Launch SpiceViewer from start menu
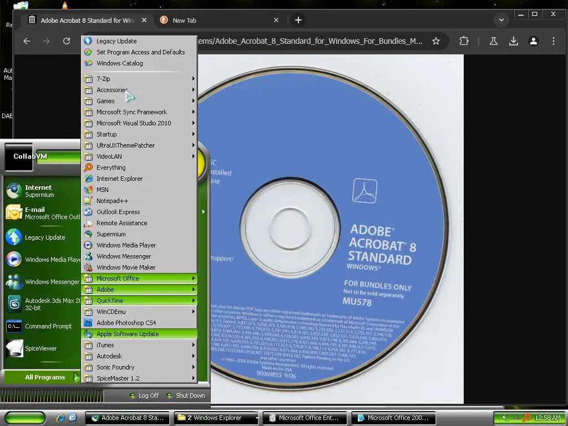Image resolution: width=568 pixels, height=426 pixels. [x=42, y=348]
